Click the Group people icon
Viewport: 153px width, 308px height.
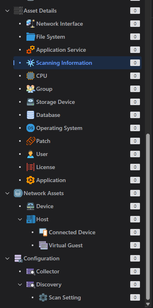coord(31,89)
